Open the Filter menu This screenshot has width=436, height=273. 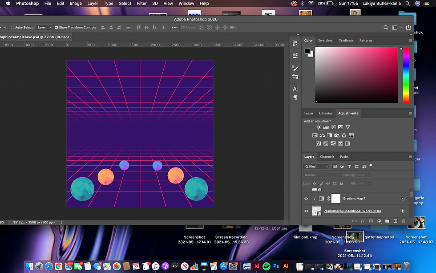point(141,3)
